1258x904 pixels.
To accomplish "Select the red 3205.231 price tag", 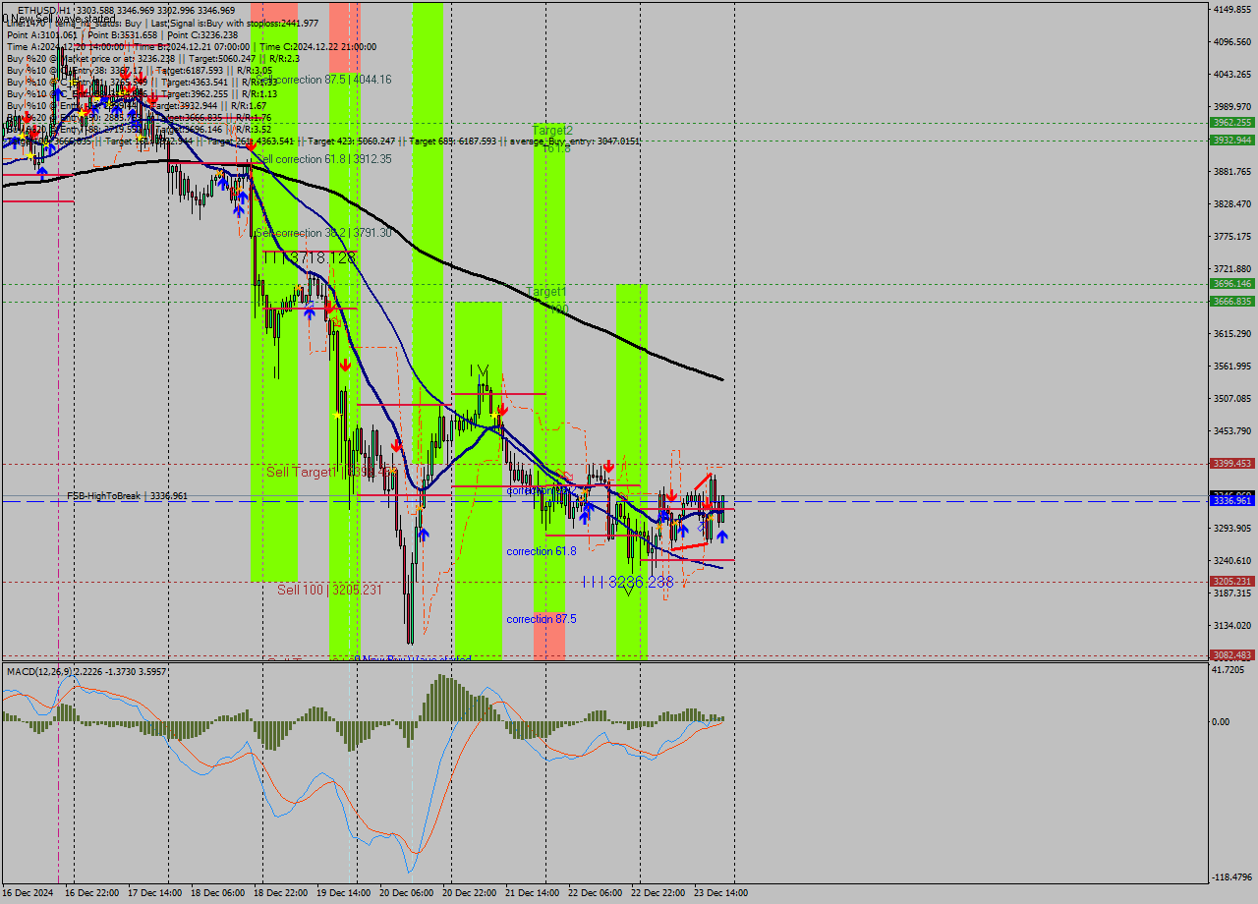I will [1232, 582].
